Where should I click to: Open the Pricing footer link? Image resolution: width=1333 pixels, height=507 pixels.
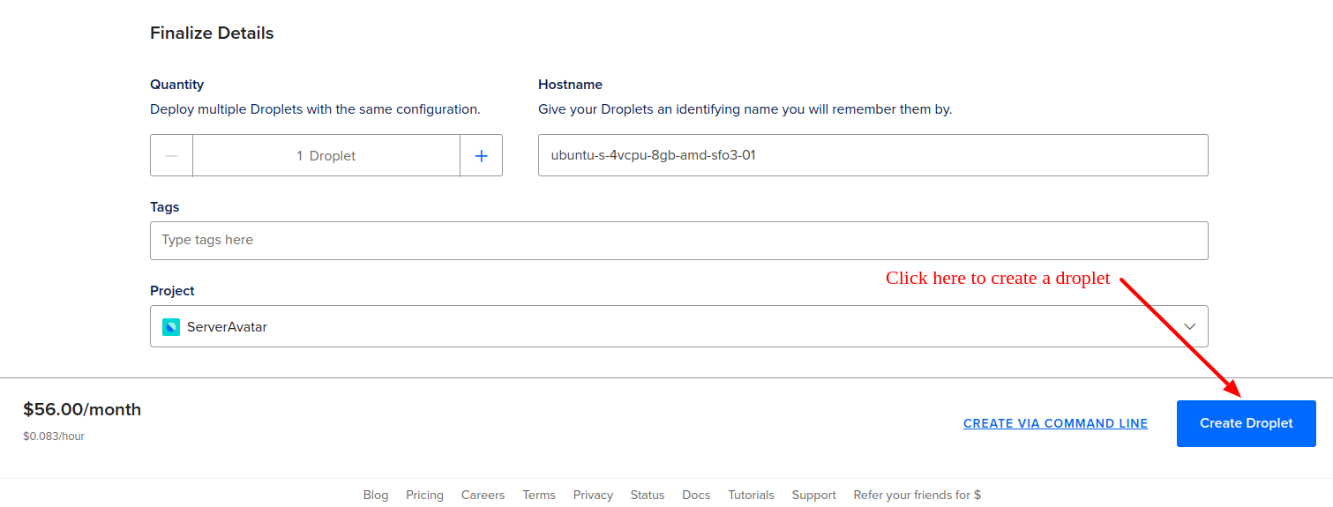click(424, 495)
